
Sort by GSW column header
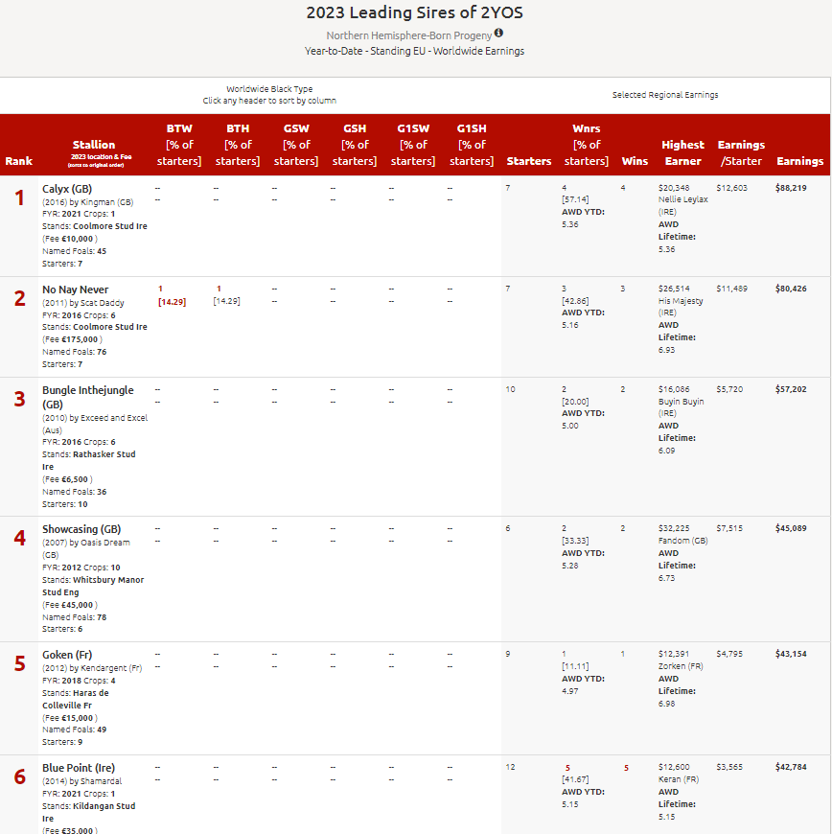[x=296, y=145]
